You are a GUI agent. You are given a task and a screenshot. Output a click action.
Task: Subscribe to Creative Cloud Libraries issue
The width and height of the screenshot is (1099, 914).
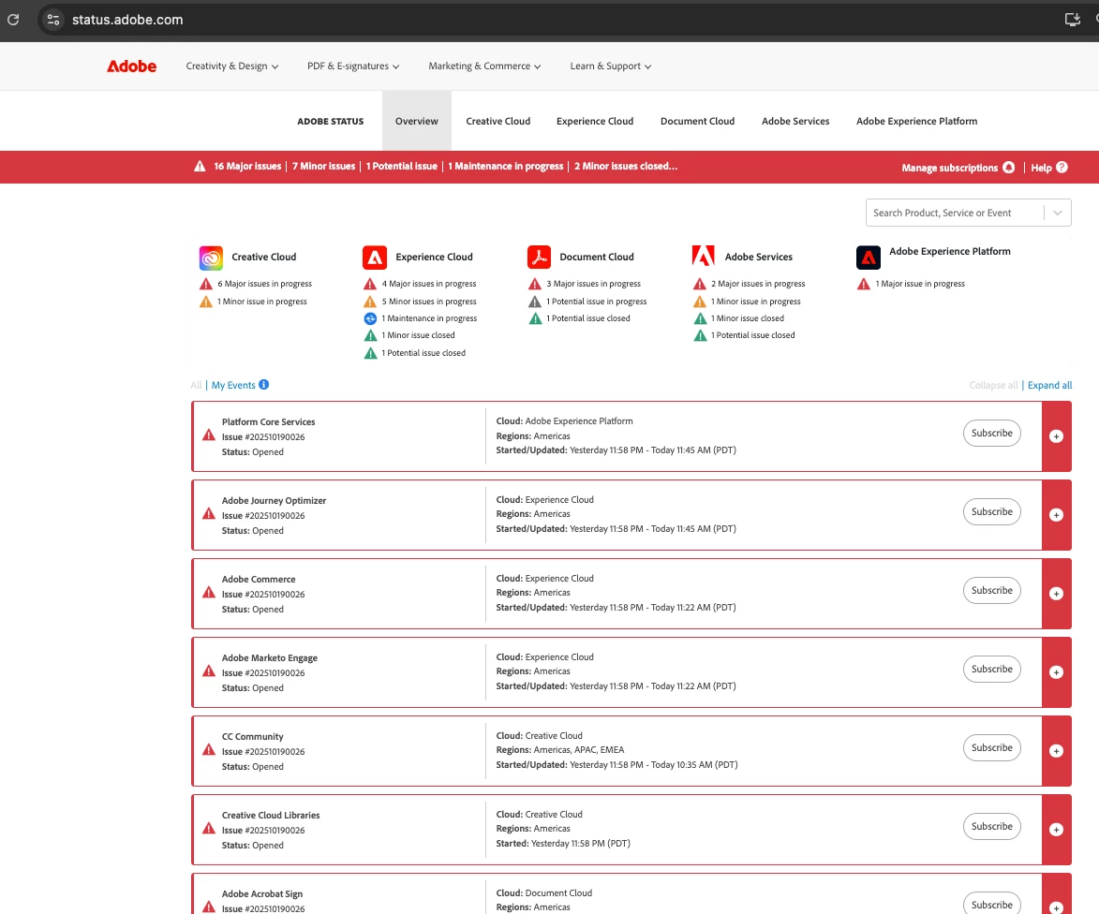tap(992, 827)
